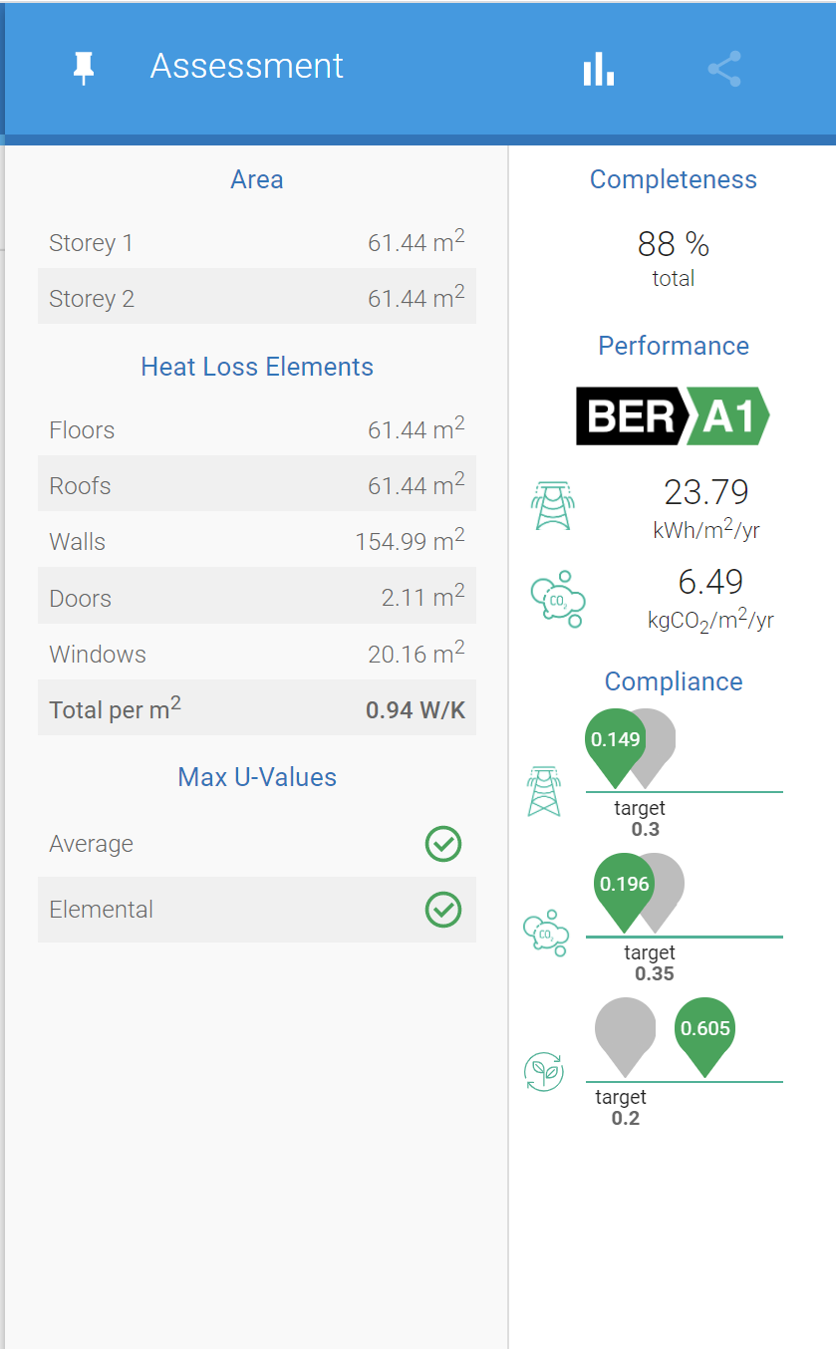Screen dimensions: 836x1349
Task: Click the share icon in header
Action: pos(724,69)
